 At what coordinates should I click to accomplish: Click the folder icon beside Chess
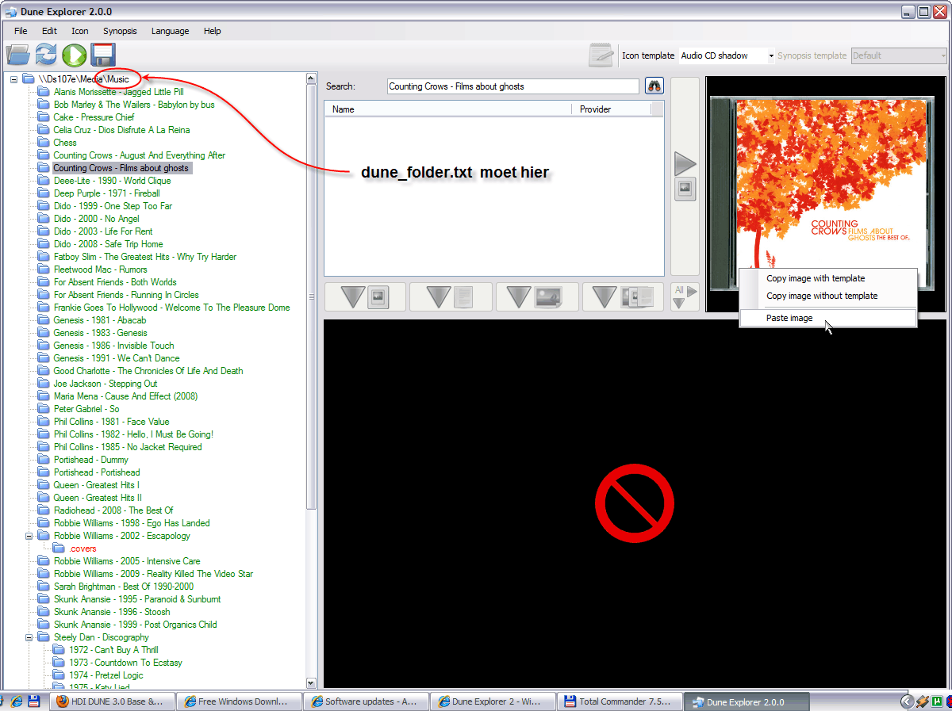(44, 143)
